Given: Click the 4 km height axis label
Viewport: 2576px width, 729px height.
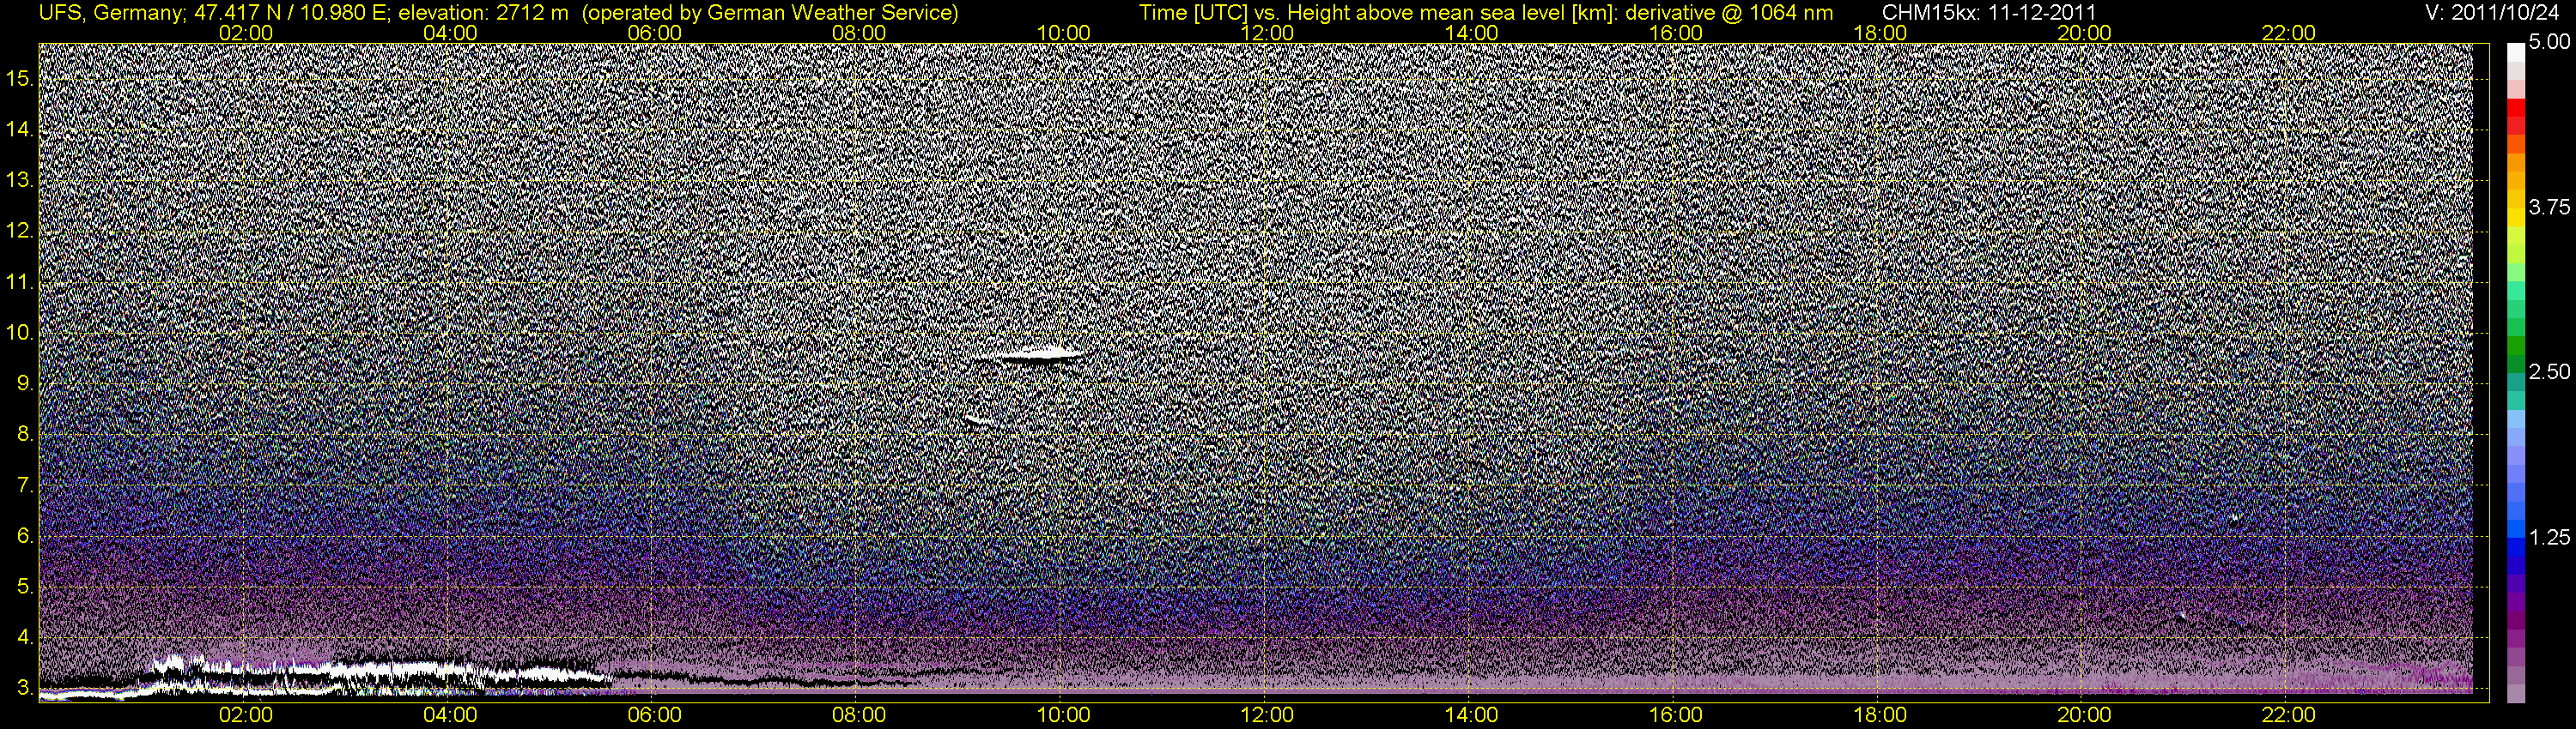Looking at the screenshot, I should pyautogui.click(x=24, y=638).
